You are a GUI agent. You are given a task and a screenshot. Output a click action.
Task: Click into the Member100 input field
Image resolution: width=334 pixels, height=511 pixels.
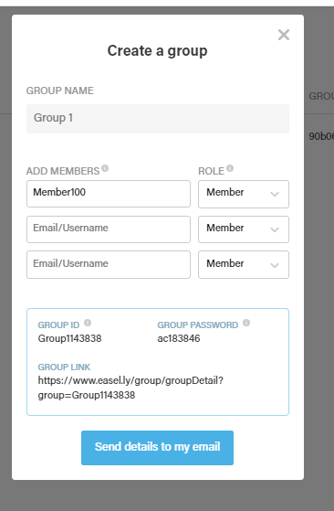pyautogui.click(x=109, y=194)
